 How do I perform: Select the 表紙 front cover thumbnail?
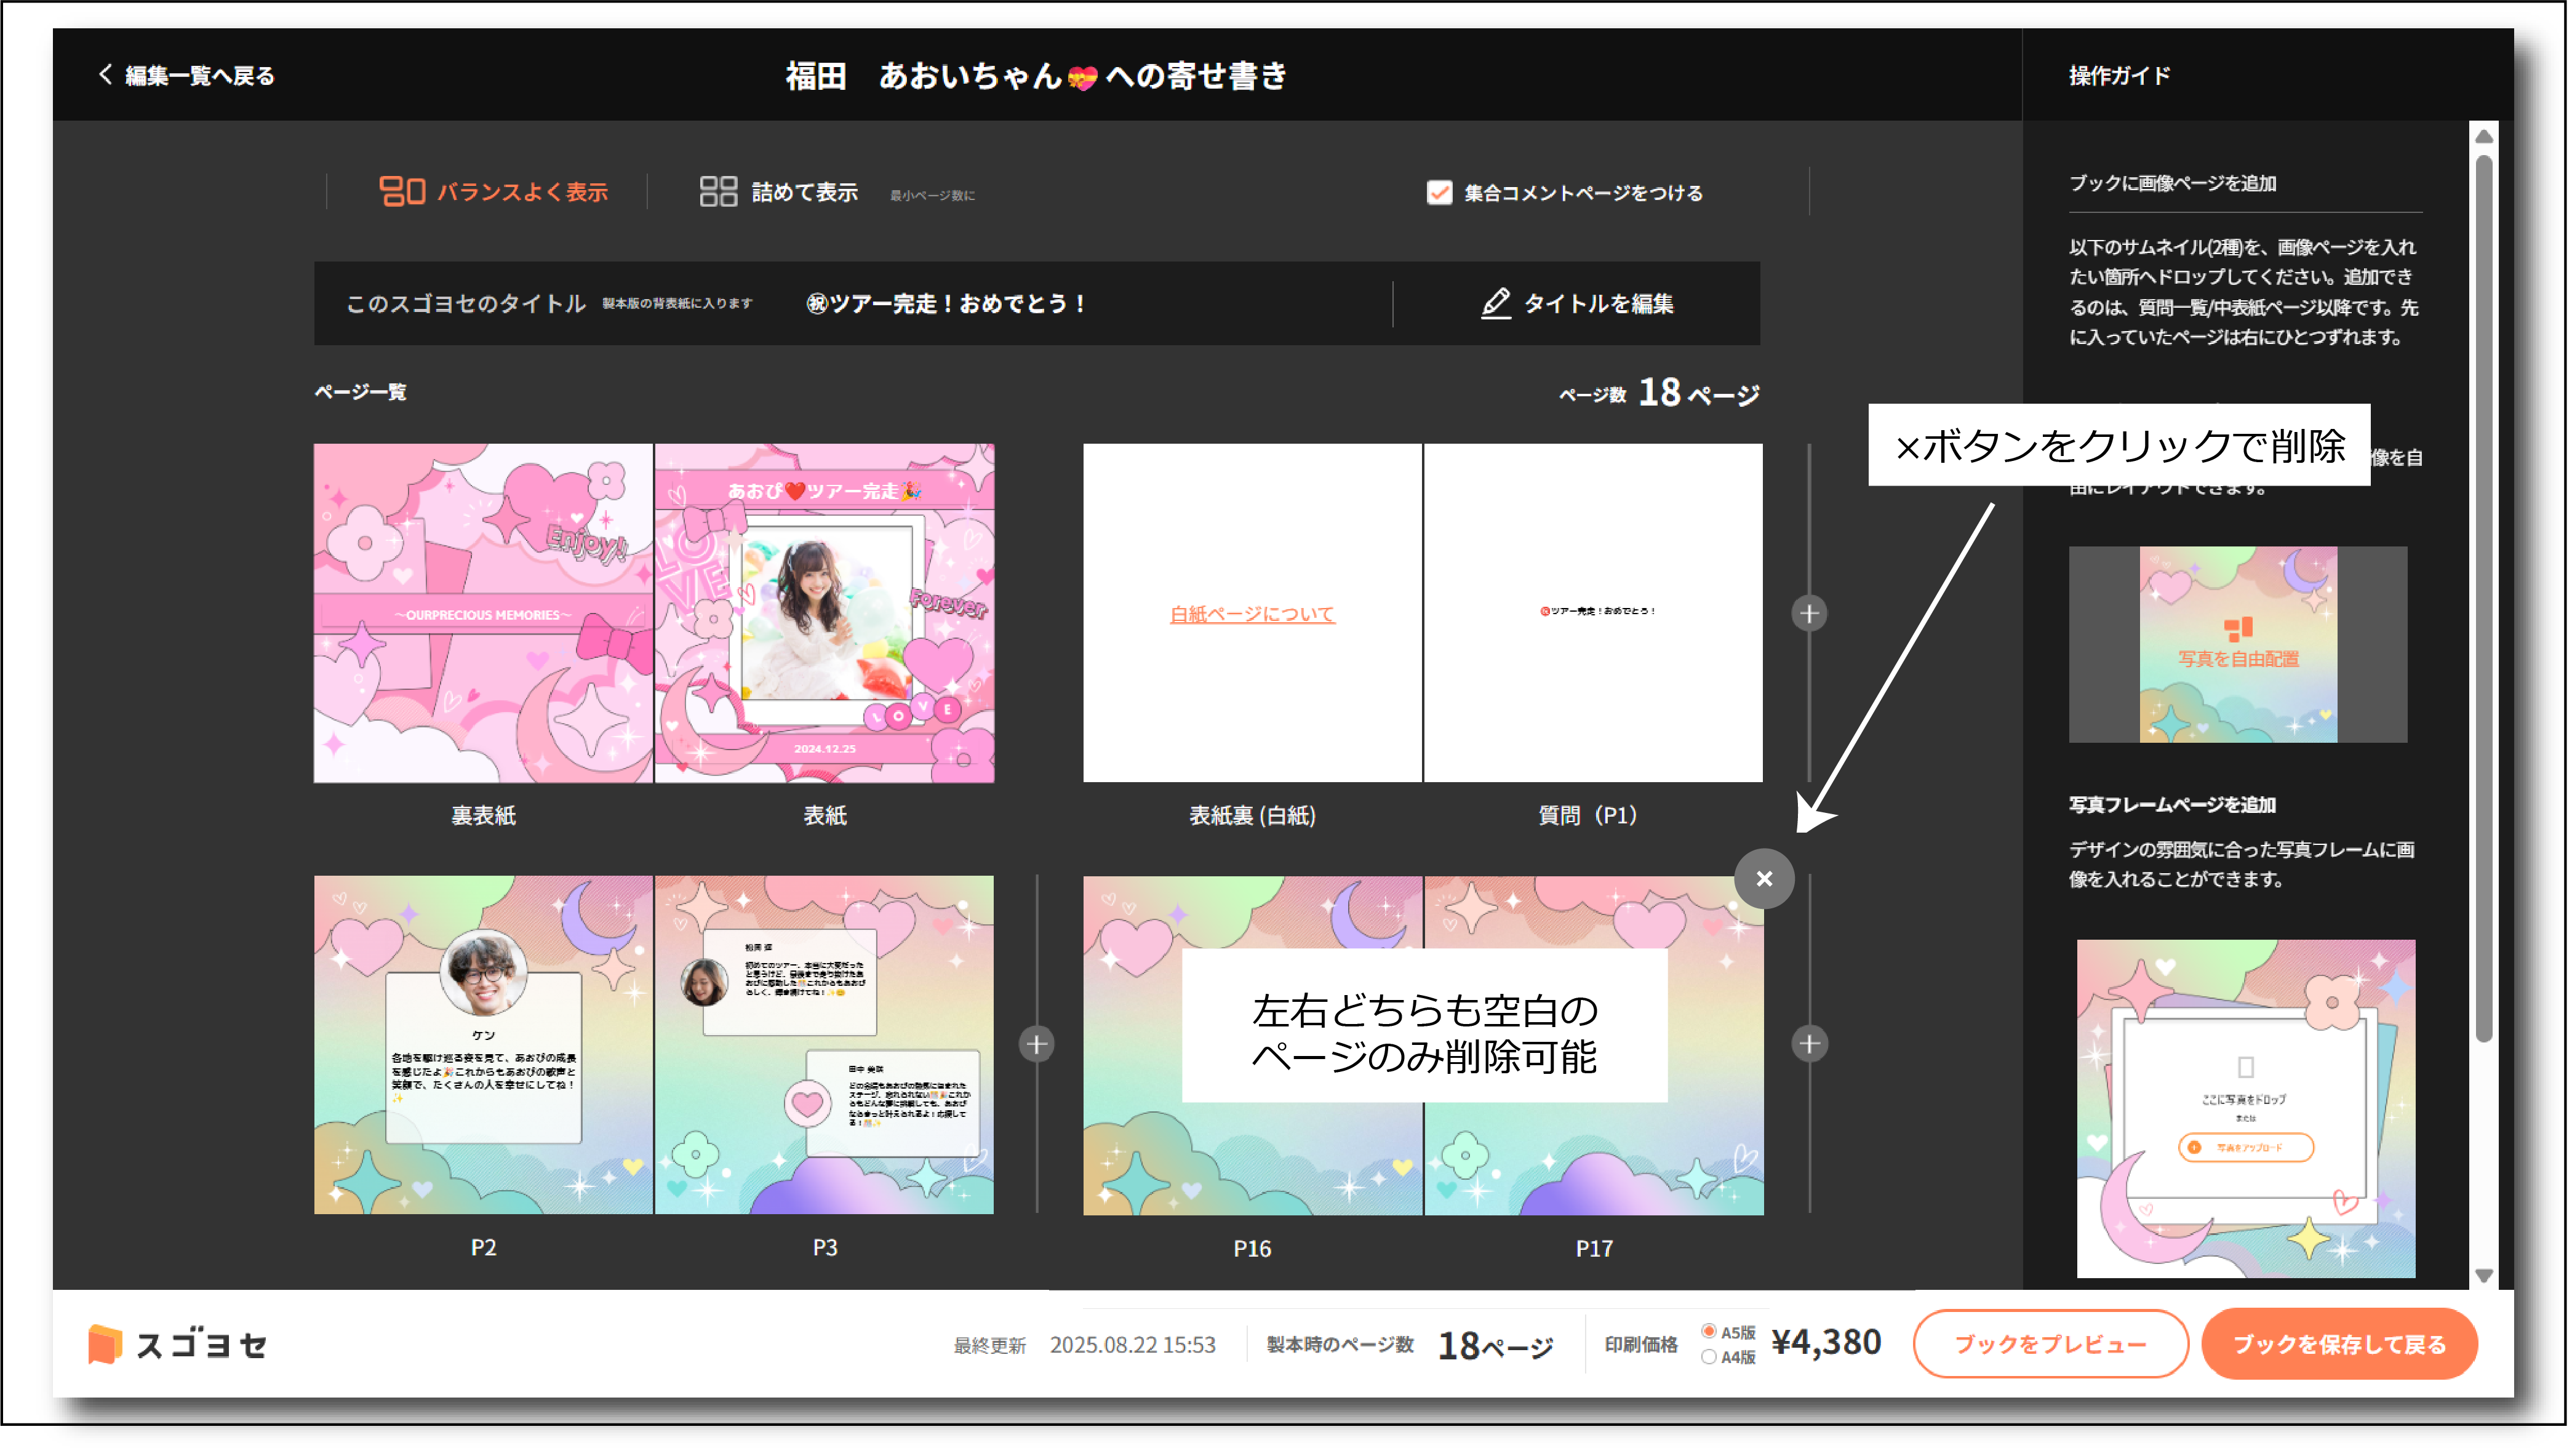pos(826,613)
